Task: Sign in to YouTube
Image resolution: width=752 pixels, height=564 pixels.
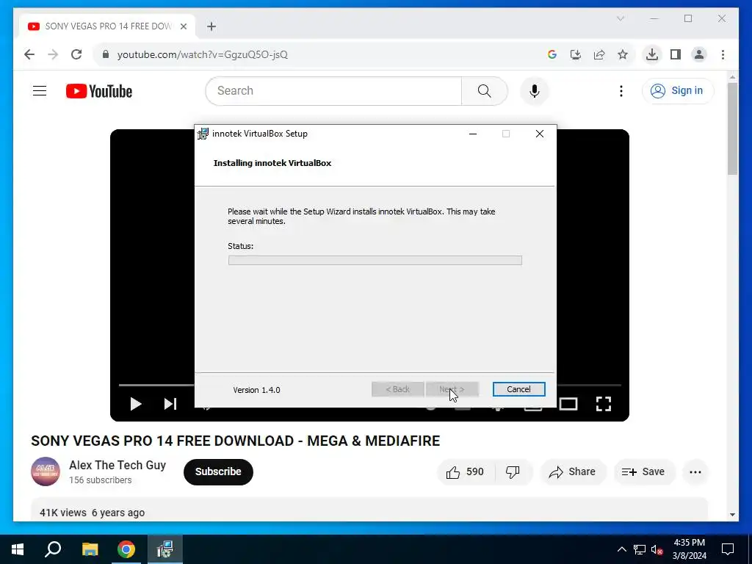Action: point(678,90)
